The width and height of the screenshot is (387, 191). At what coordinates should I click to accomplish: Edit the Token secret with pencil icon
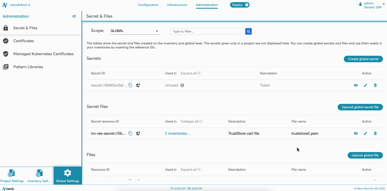point(366,85)
